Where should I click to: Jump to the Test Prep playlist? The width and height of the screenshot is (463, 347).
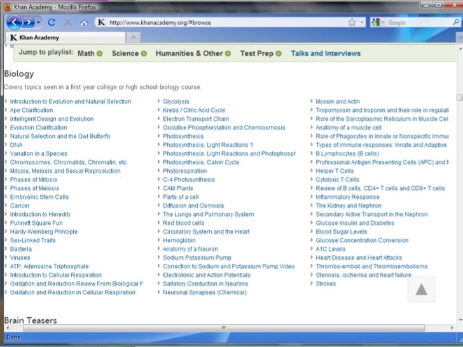pyautogui.click(x=256, y=53)
